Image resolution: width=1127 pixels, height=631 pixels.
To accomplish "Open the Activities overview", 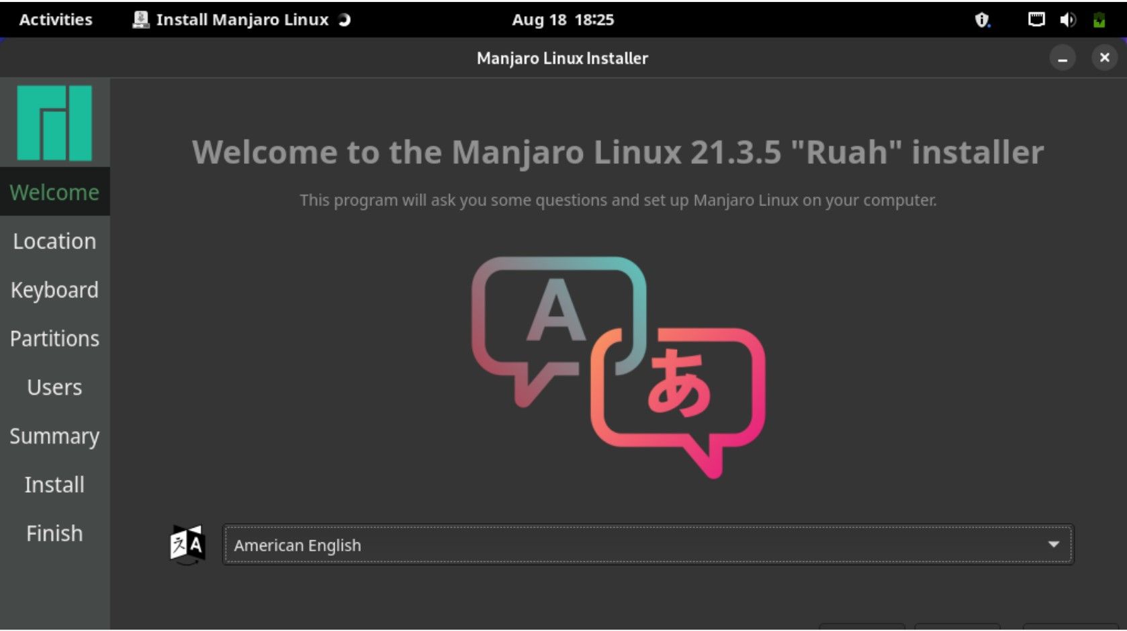I will click(56, 19).
